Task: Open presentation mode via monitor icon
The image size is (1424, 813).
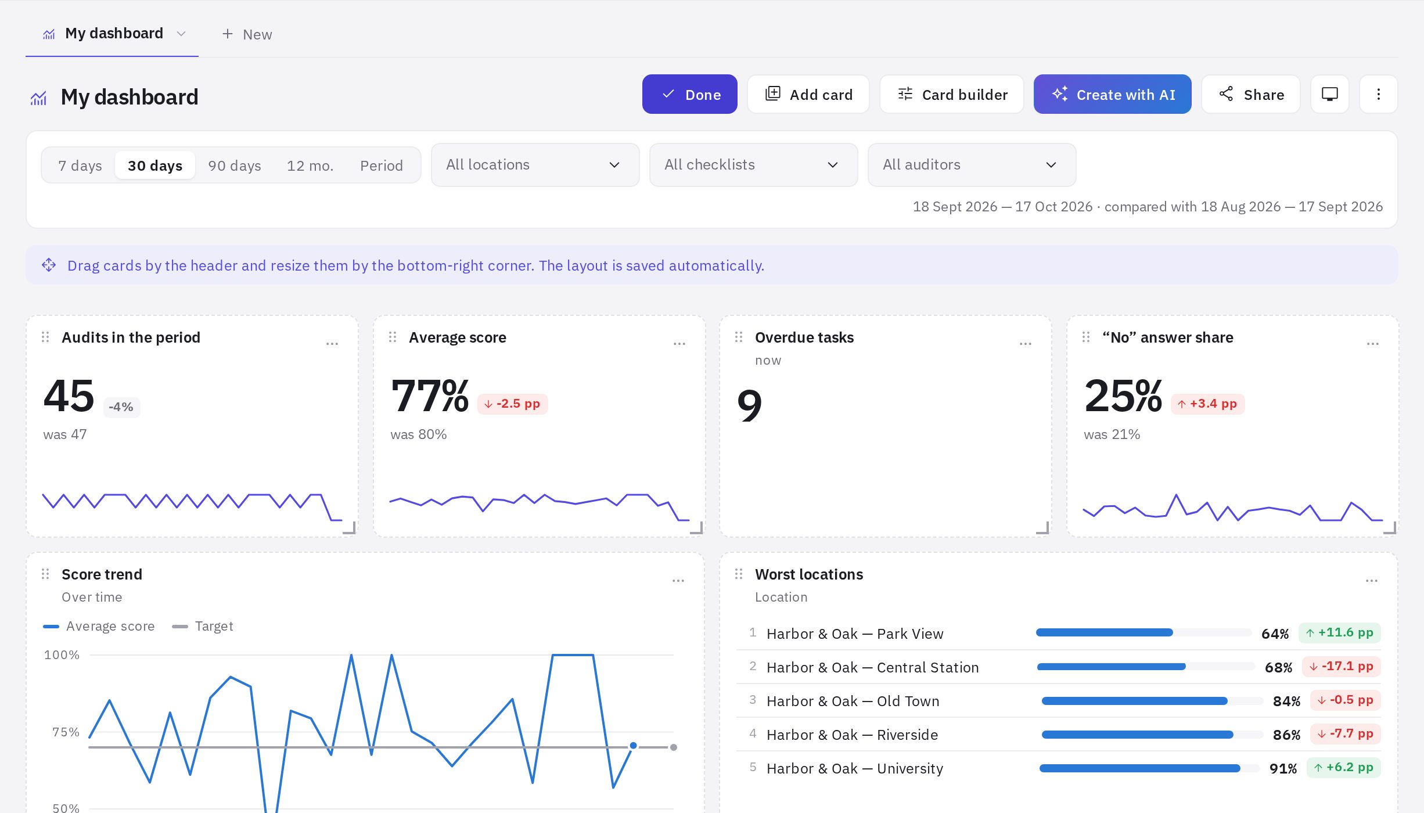Action: [x=1329, y=94]
